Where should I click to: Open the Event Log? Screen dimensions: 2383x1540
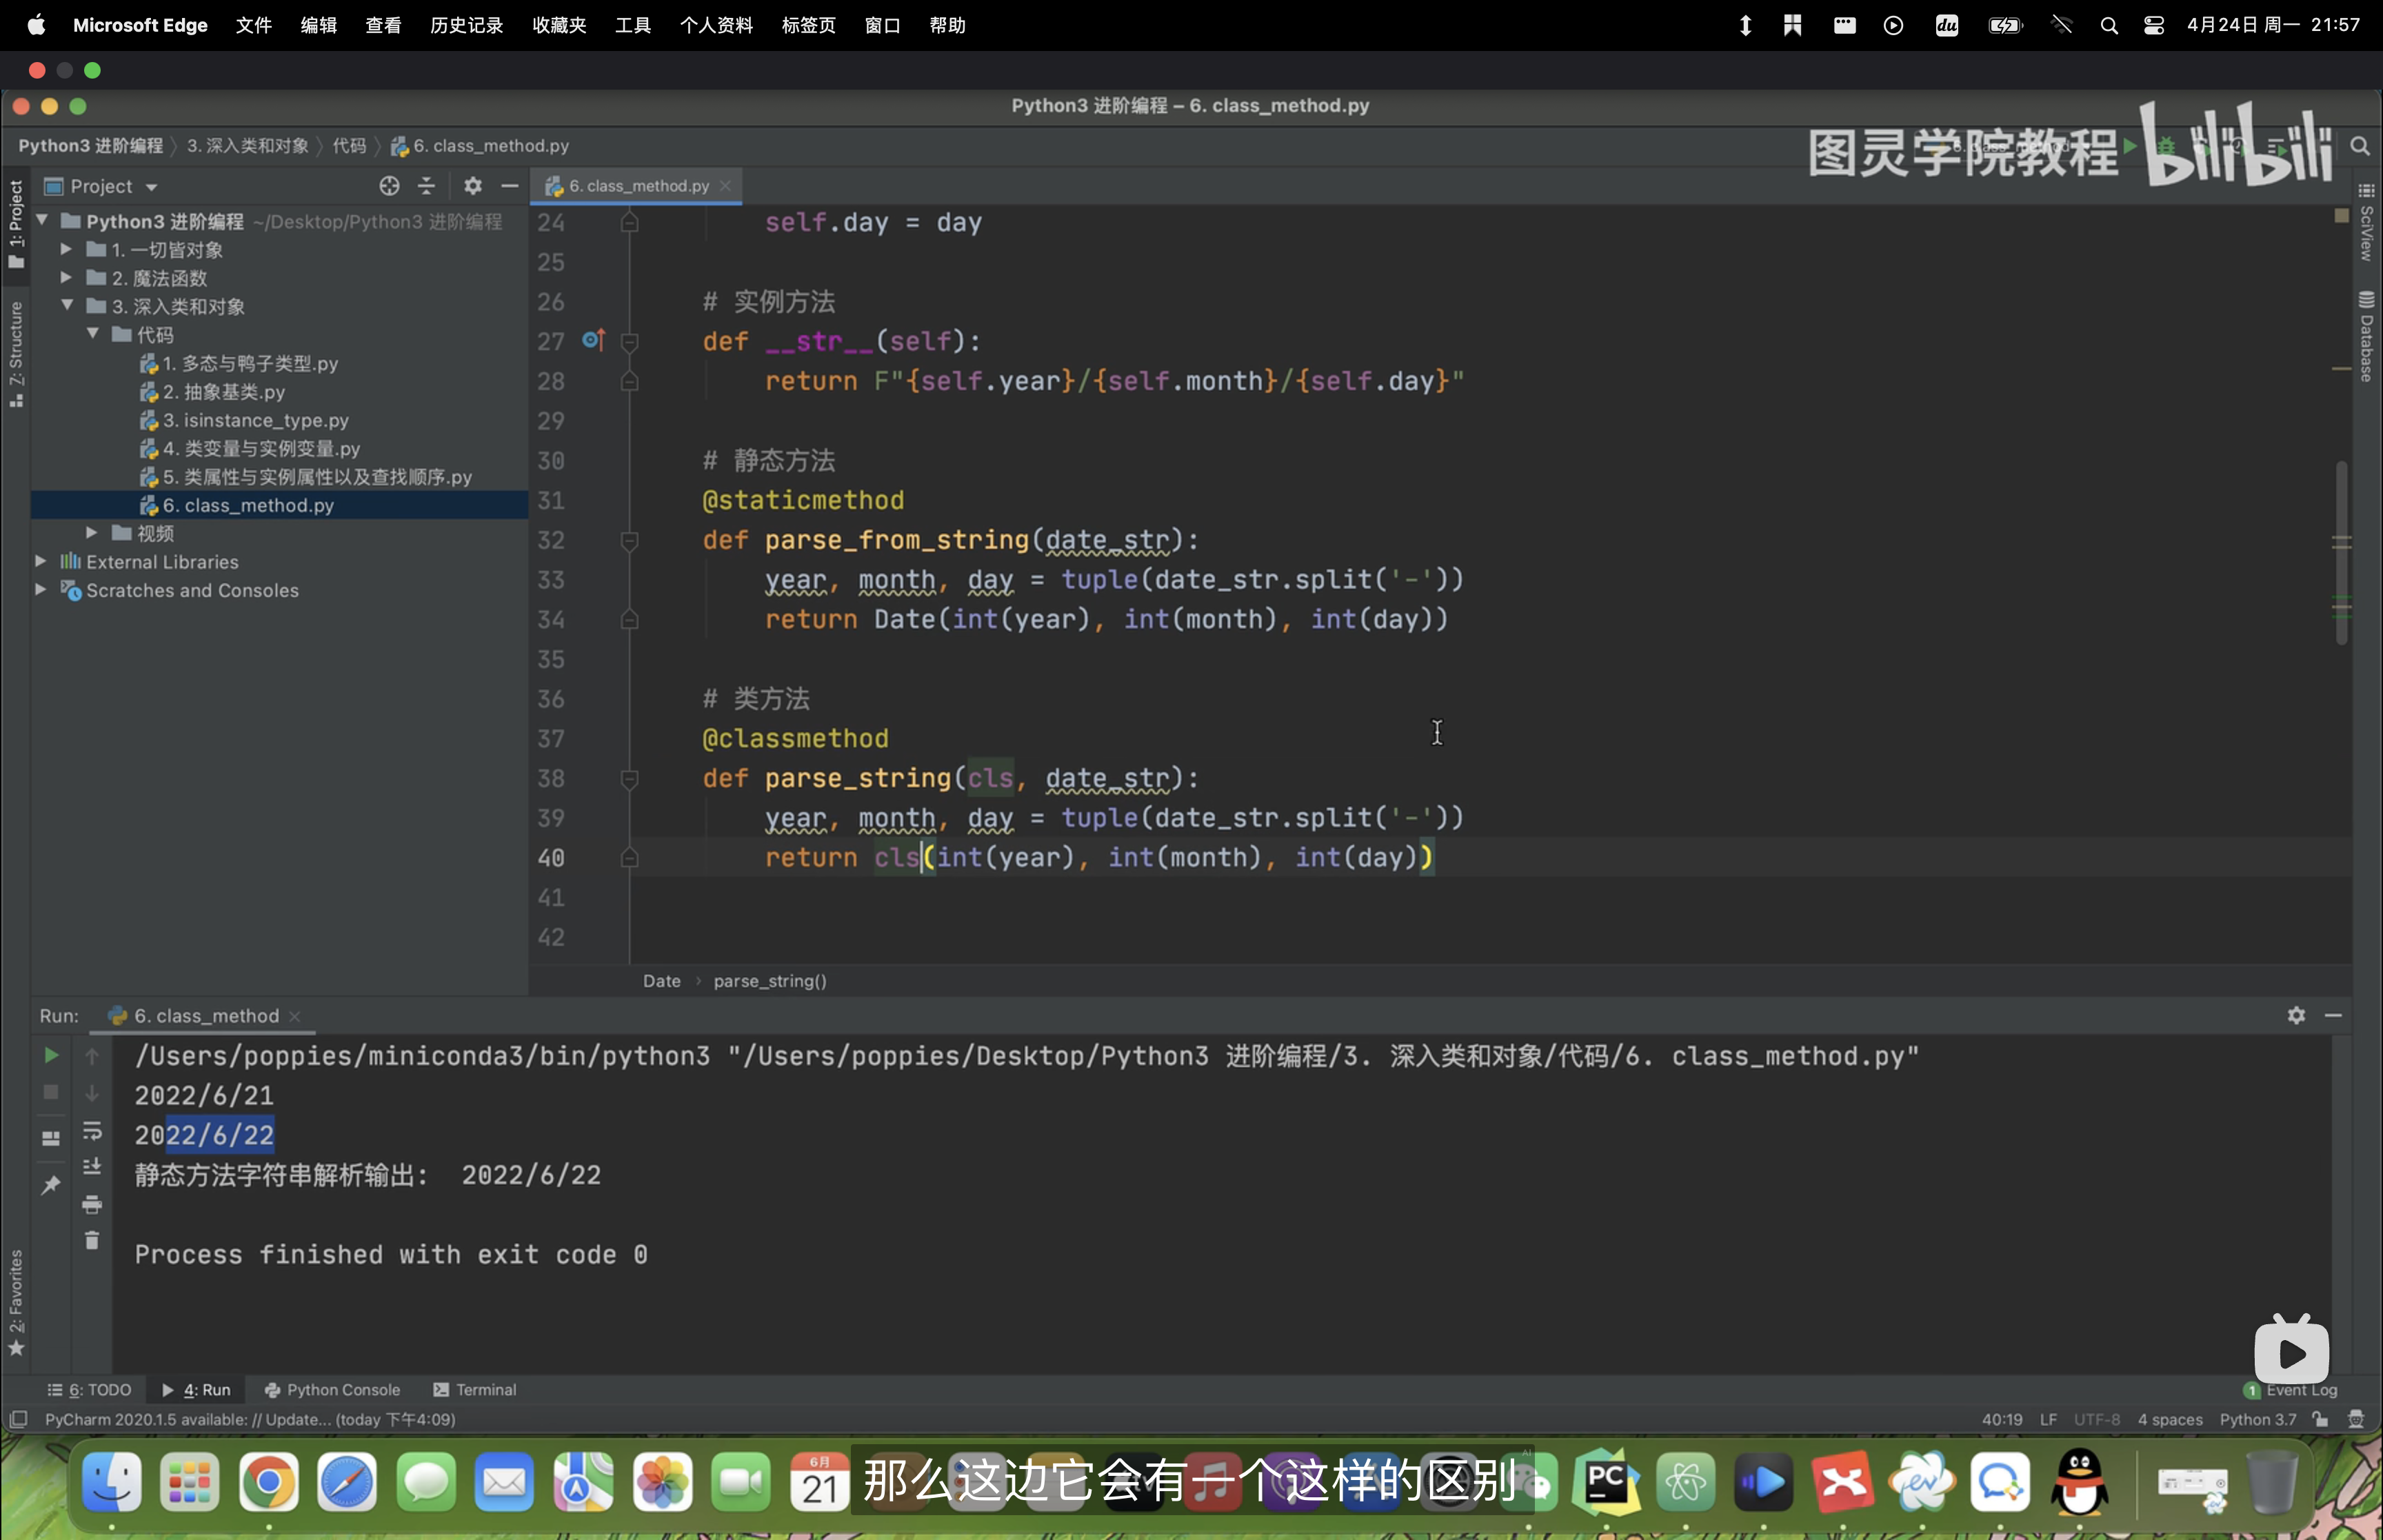pyautogui.click(x=2291, y=1390)
